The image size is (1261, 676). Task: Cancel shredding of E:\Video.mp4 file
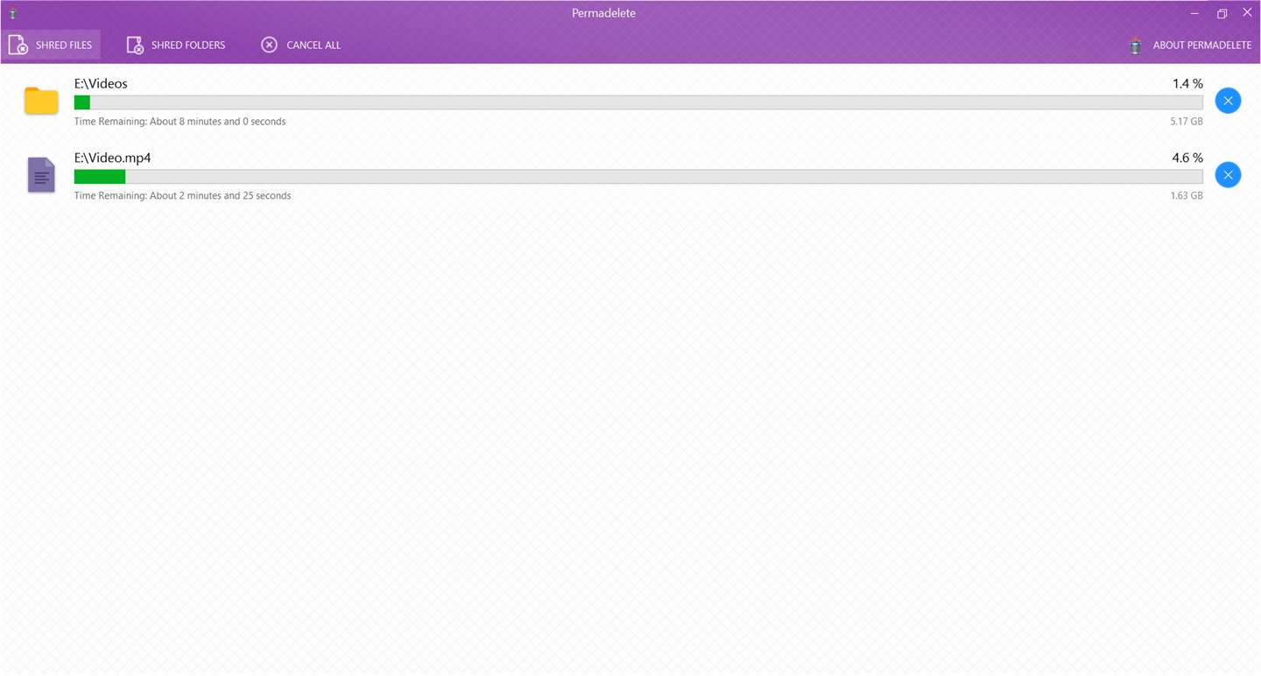(x=1228, y=175)
